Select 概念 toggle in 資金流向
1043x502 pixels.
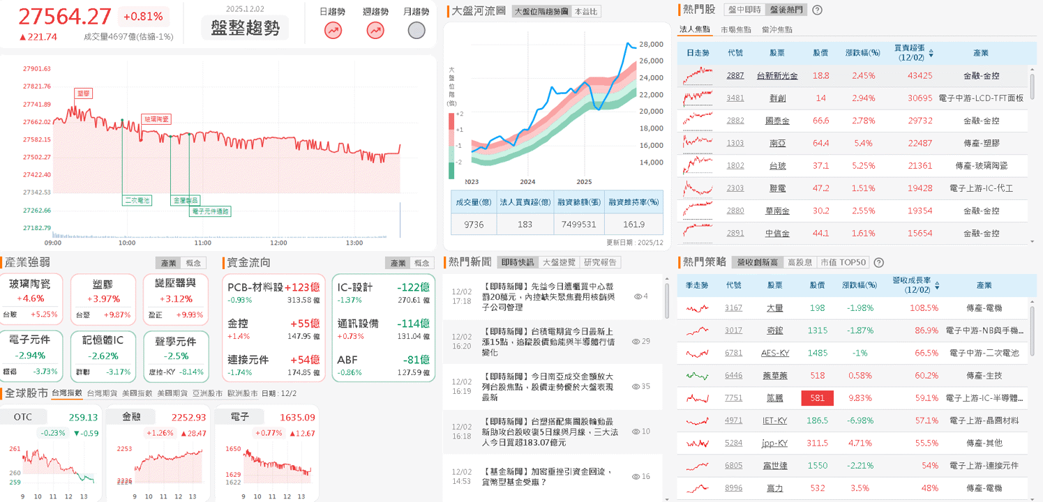[422, 263]
